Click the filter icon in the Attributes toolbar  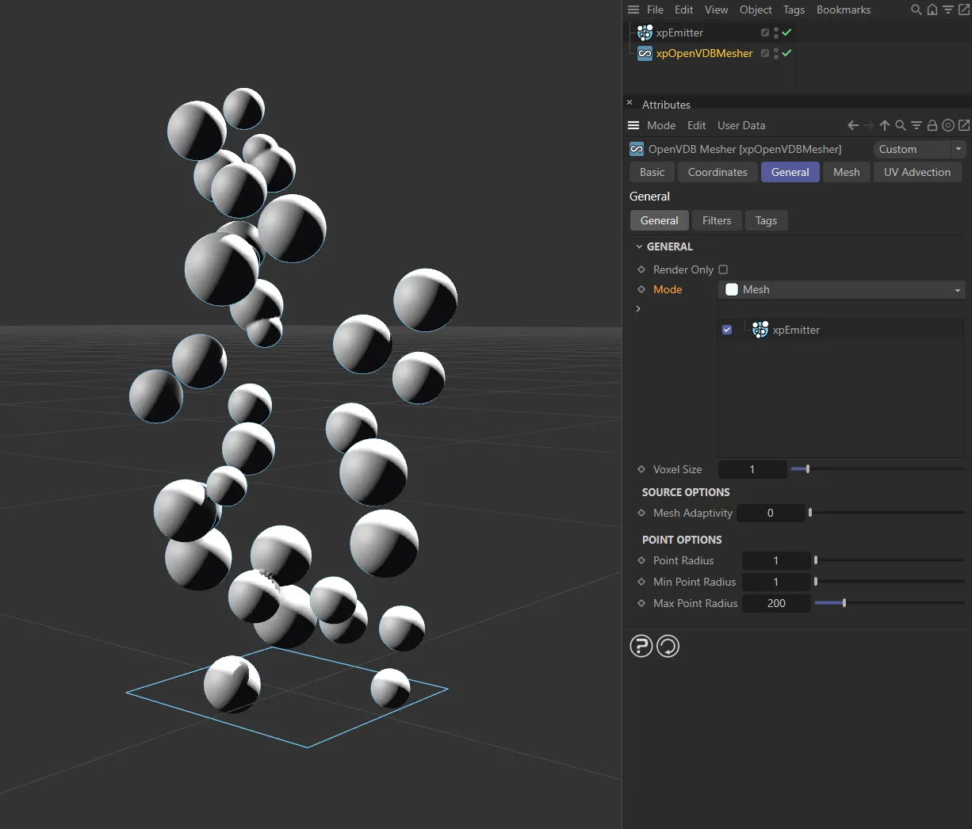click(x=917, y=125)
